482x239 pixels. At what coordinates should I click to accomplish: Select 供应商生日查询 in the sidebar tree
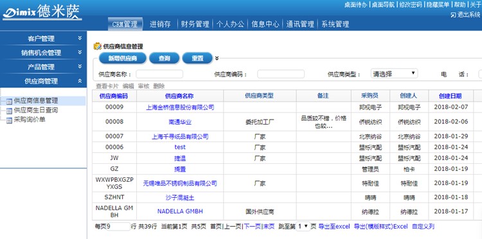(35, 110)
